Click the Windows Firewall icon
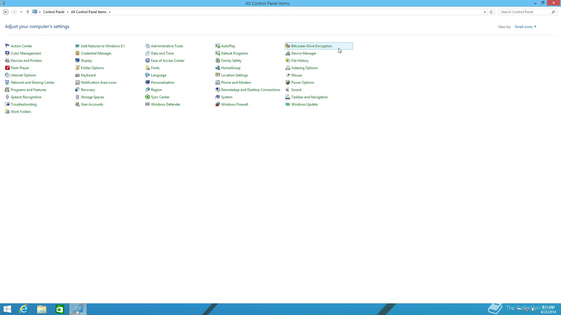Viewport: 561px width, 315px height. (x=218, y=104)
